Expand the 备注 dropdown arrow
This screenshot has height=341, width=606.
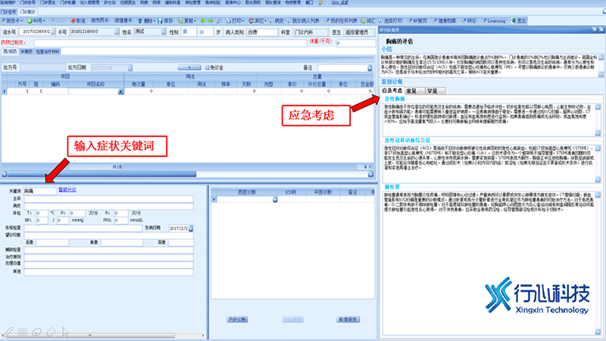tap(370, 68)
